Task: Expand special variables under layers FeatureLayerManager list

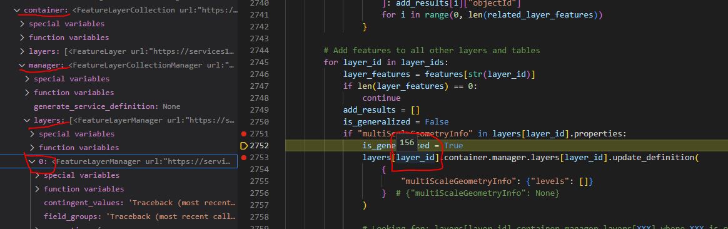Action: point(33,134)
